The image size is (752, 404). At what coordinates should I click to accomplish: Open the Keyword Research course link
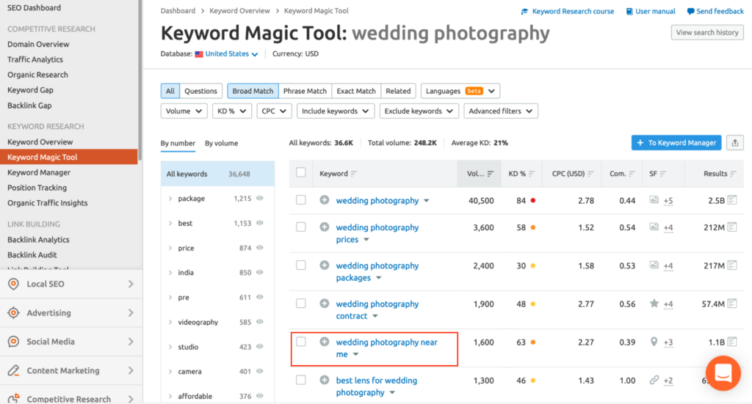(568, 11)
